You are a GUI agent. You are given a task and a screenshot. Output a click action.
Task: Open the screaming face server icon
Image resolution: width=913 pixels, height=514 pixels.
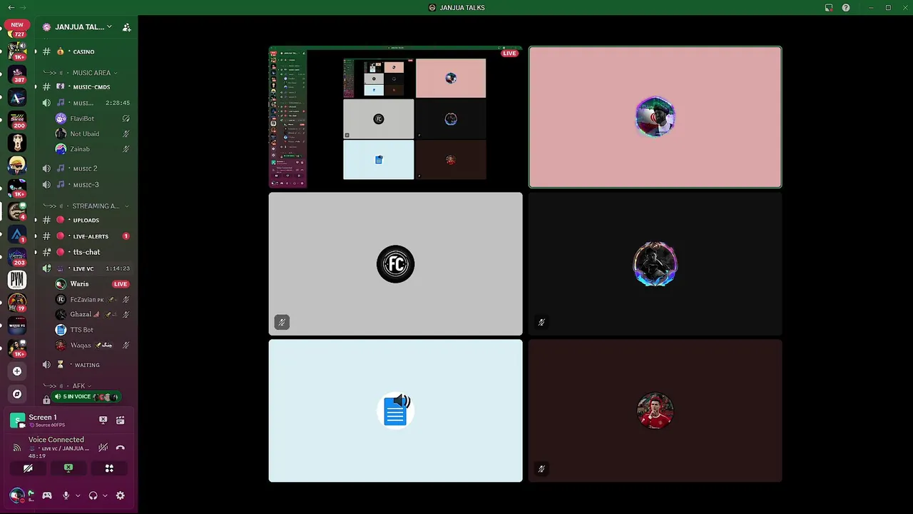tap(17, 143)
